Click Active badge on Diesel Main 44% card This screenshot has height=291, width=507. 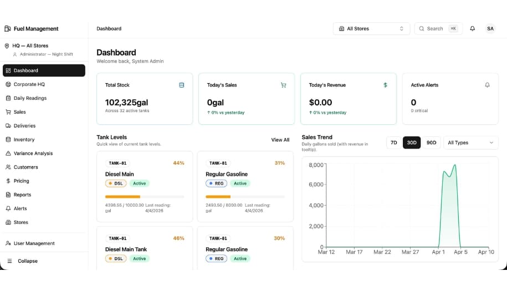click(140, 183)
